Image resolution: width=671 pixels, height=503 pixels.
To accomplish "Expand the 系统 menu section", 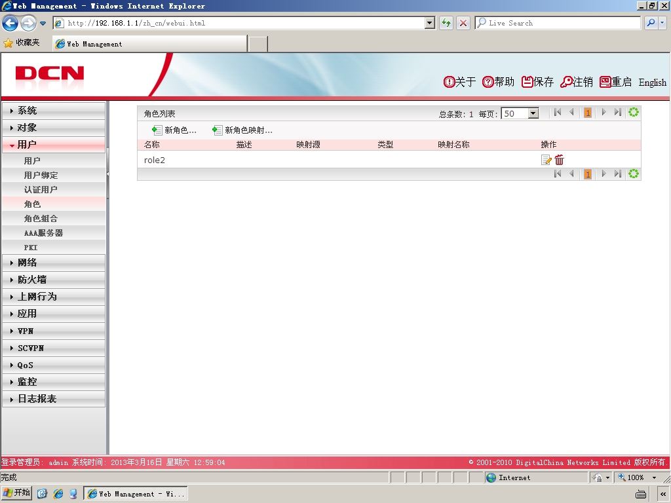I will [x=54, y=110].
